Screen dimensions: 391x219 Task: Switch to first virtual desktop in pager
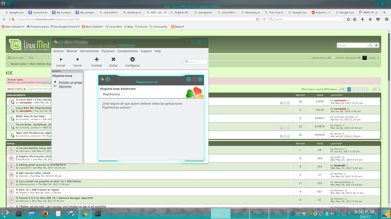[220, 213]
